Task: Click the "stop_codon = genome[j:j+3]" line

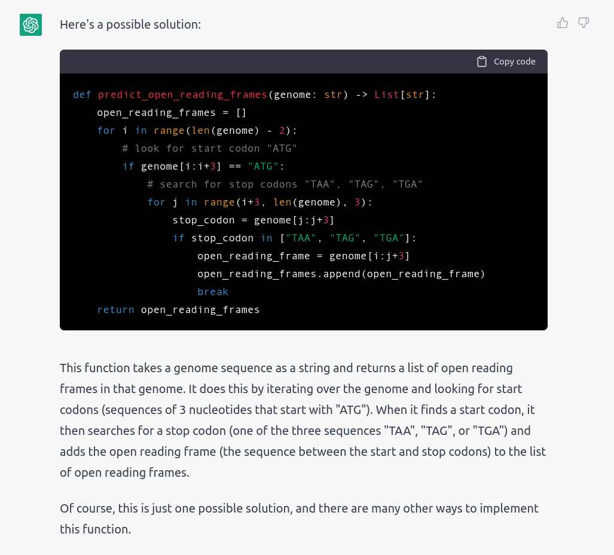Action: [x=253, y=220]
